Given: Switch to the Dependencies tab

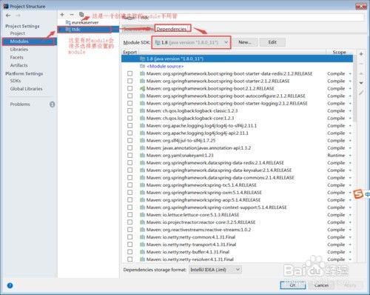Looking at the screenshot, I should coord(172,29).
